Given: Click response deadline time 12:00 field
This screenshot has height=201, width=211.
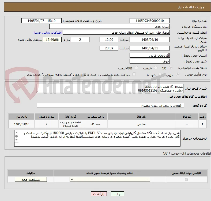Looking at the screenshot, I should point(109,40).
